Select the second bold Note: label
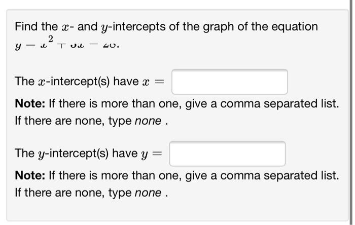The width and height of the screenshot is (355, 225). click(x=30, y=175)
